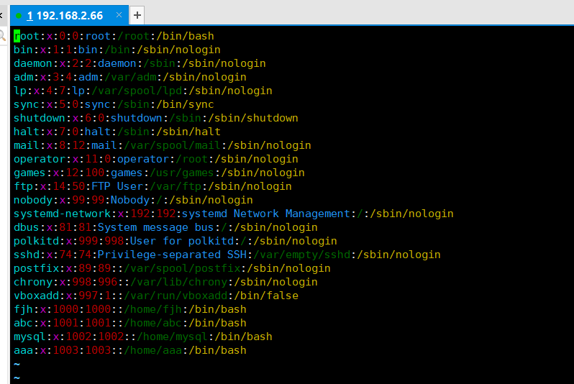The image size is (574, 384).
Task: Click the mysql:x:1002:1002 line
Action: coord(143,337)
